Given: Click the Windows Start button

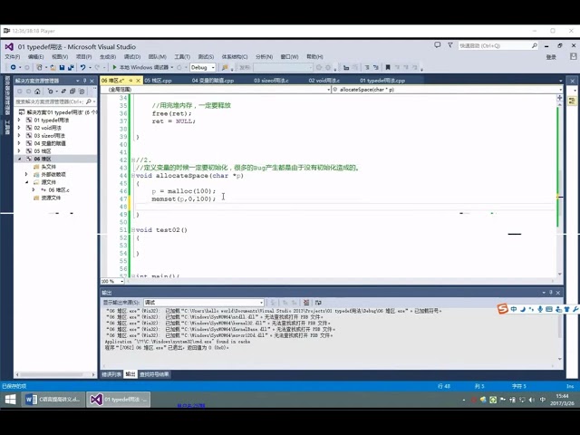Looking at the screenshot, I should pos(10,400).
